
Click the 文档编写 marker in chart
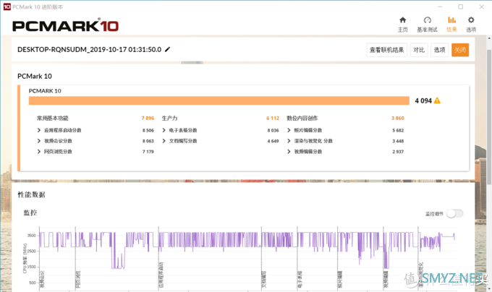264,279
